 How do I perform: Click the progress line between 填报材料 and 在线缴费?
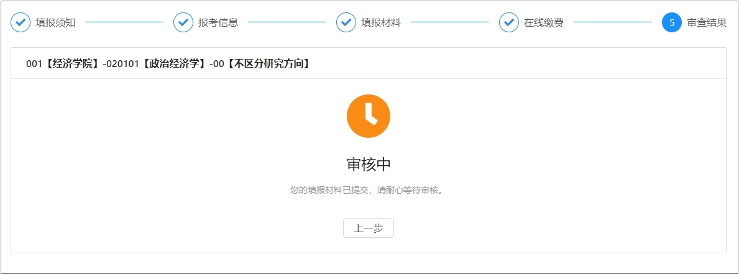[x=450, y=23]
